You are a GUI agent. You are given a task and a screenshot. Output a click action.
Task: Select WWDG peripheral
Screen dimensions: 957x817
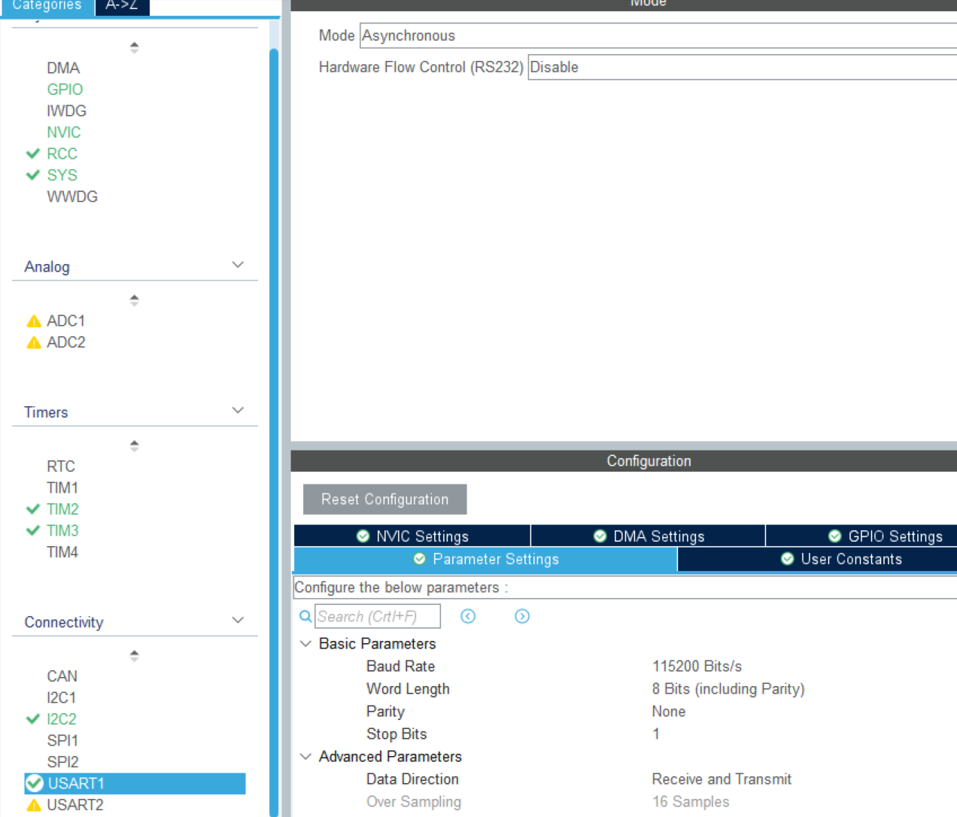click(72, 196)
